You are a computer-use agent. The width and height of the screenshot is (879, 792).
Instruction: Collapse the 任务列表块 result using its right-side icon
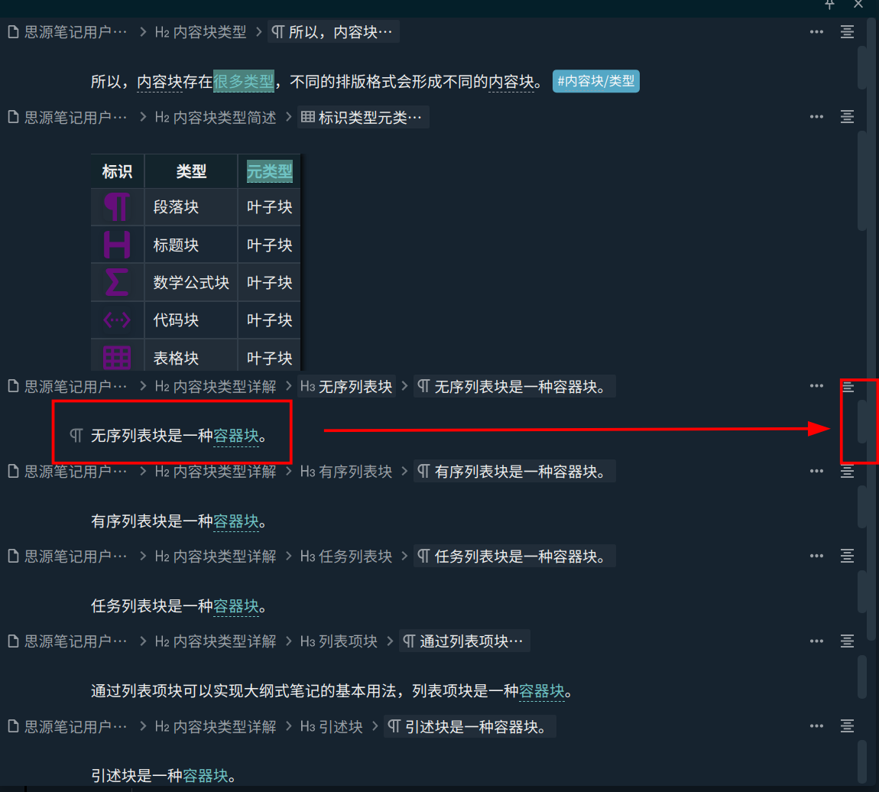tap(847, 556)
